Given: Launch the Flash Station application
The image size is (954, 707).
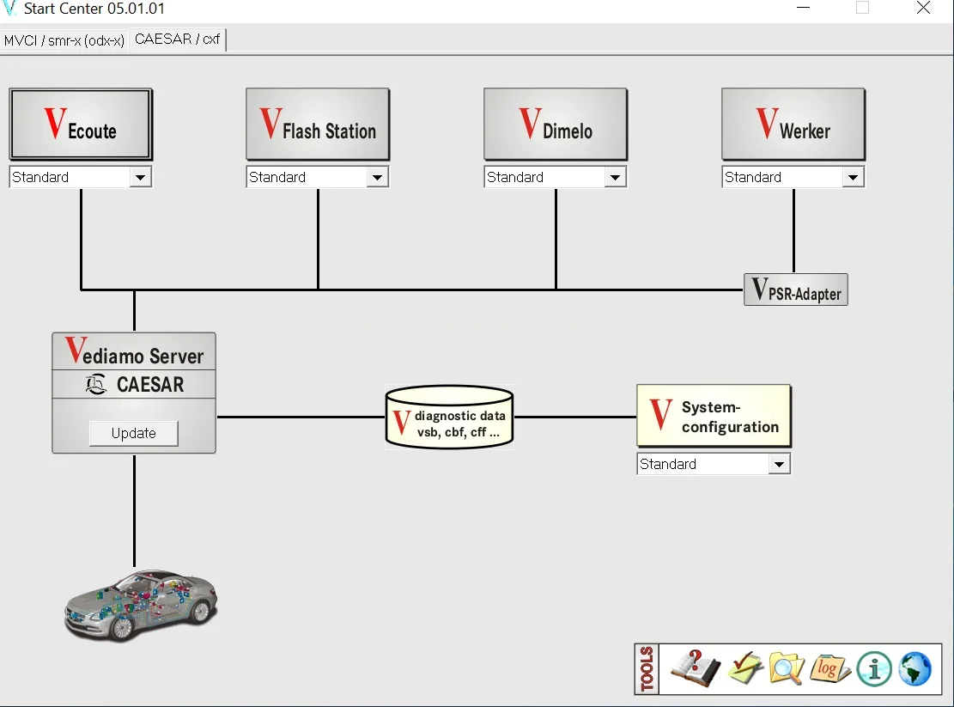Looking at the screenshot, I should [318, 124].
